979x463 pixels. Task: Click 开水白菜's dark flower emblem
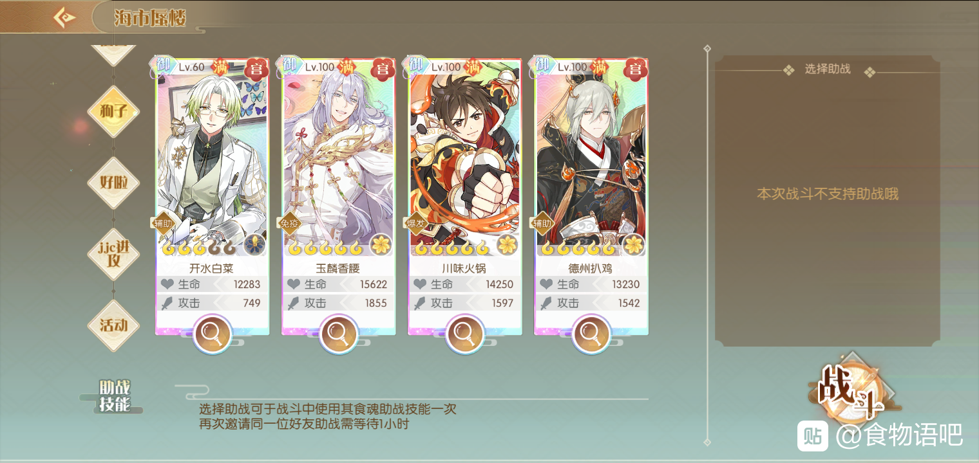254,244
